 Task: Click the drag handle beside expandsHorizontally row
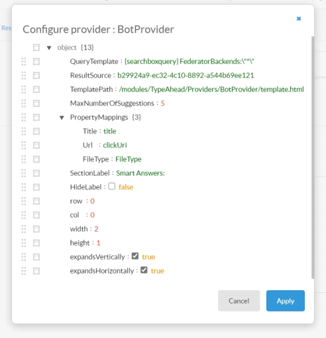(x=24, y=271)
